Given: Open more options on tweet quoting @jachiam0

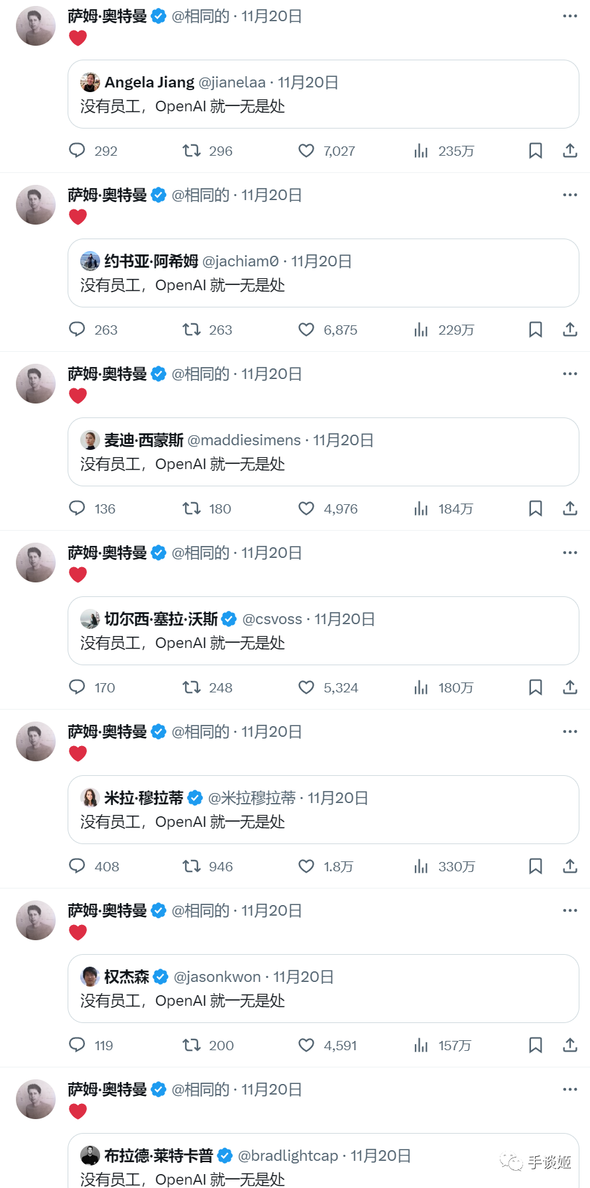Looking at the screenshot, I should point(570,195).
